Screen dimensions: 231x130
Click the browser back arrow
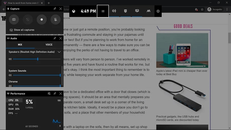(x=4, y=9)
